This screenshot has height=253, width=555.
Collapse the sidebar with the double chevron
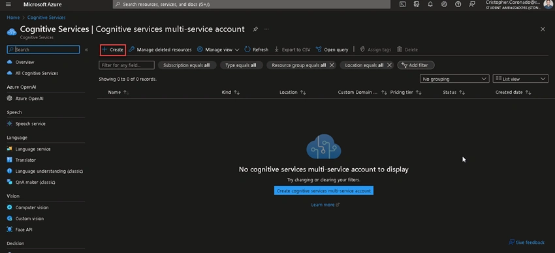(86, 50)
